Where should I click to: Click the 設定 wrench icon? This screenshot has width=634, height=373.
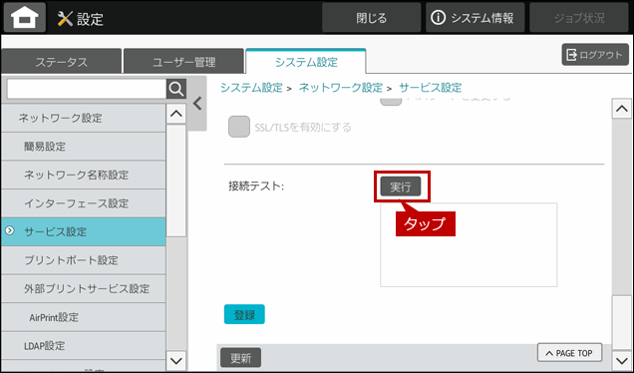[65, 19]
